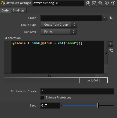
Task: Click the Ln 1, Col 1 status
Action: [x=93, y=80]
